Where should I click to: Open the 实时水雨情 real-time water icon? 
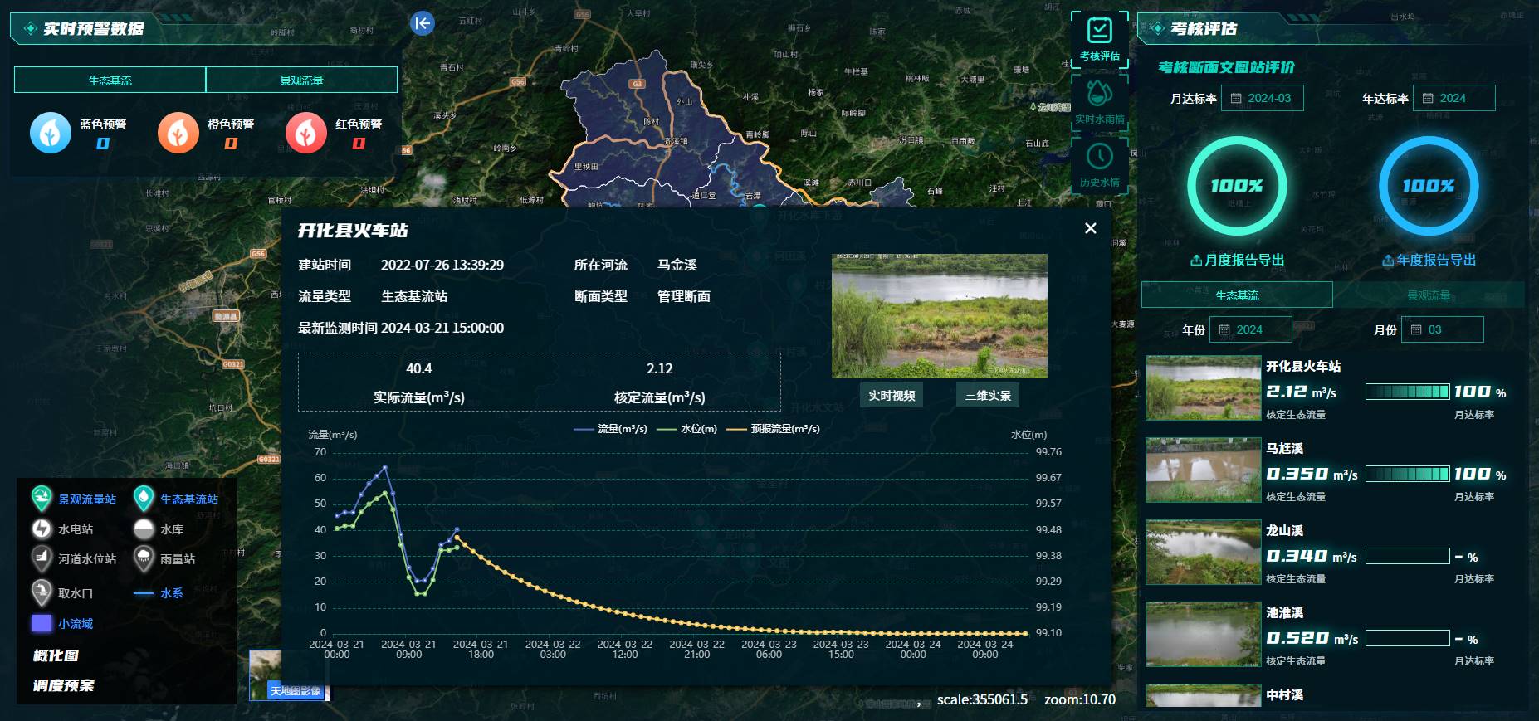tap(1099, 101)
